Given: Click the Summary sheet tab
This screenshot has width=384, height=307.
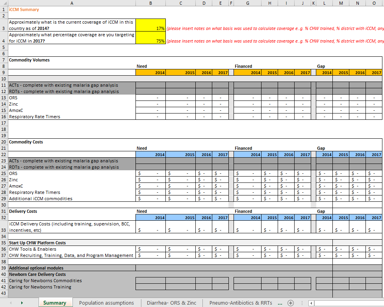Looking at the screenshot, I should click(55, 303).
